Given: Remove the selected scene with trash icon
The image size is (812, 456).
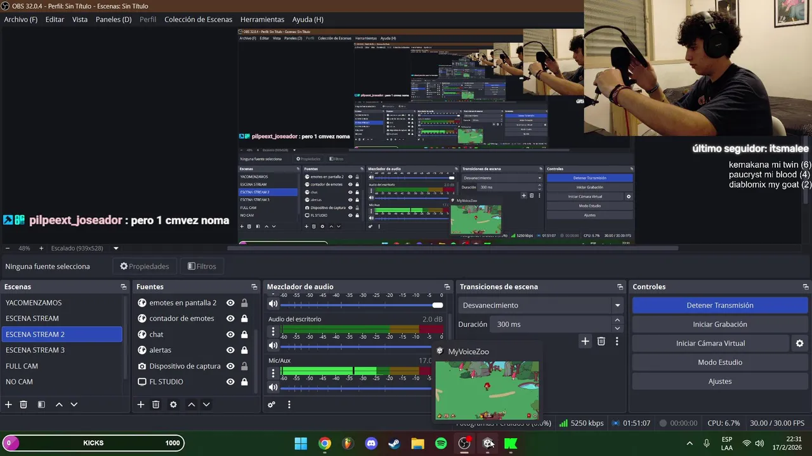Looking at the screenshot, I should coord(23,404).
